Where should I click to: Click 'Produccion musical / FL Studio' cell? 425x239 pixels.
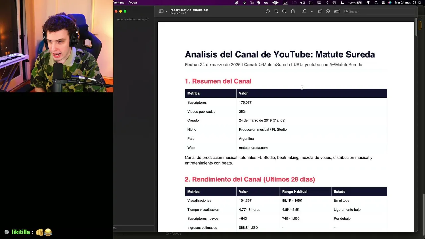click(263, 129)
